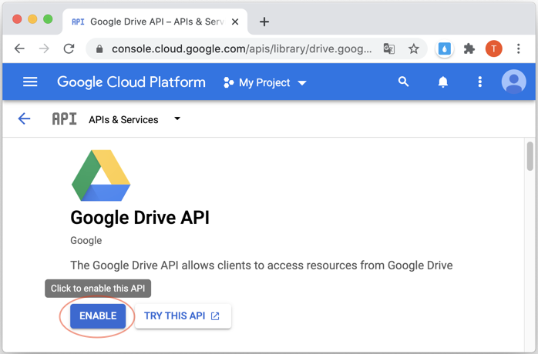Image resolution: width=538 pixels, height=354 pixels.
Task: Bookmark this page with star icon
Action: coord(414,48)
